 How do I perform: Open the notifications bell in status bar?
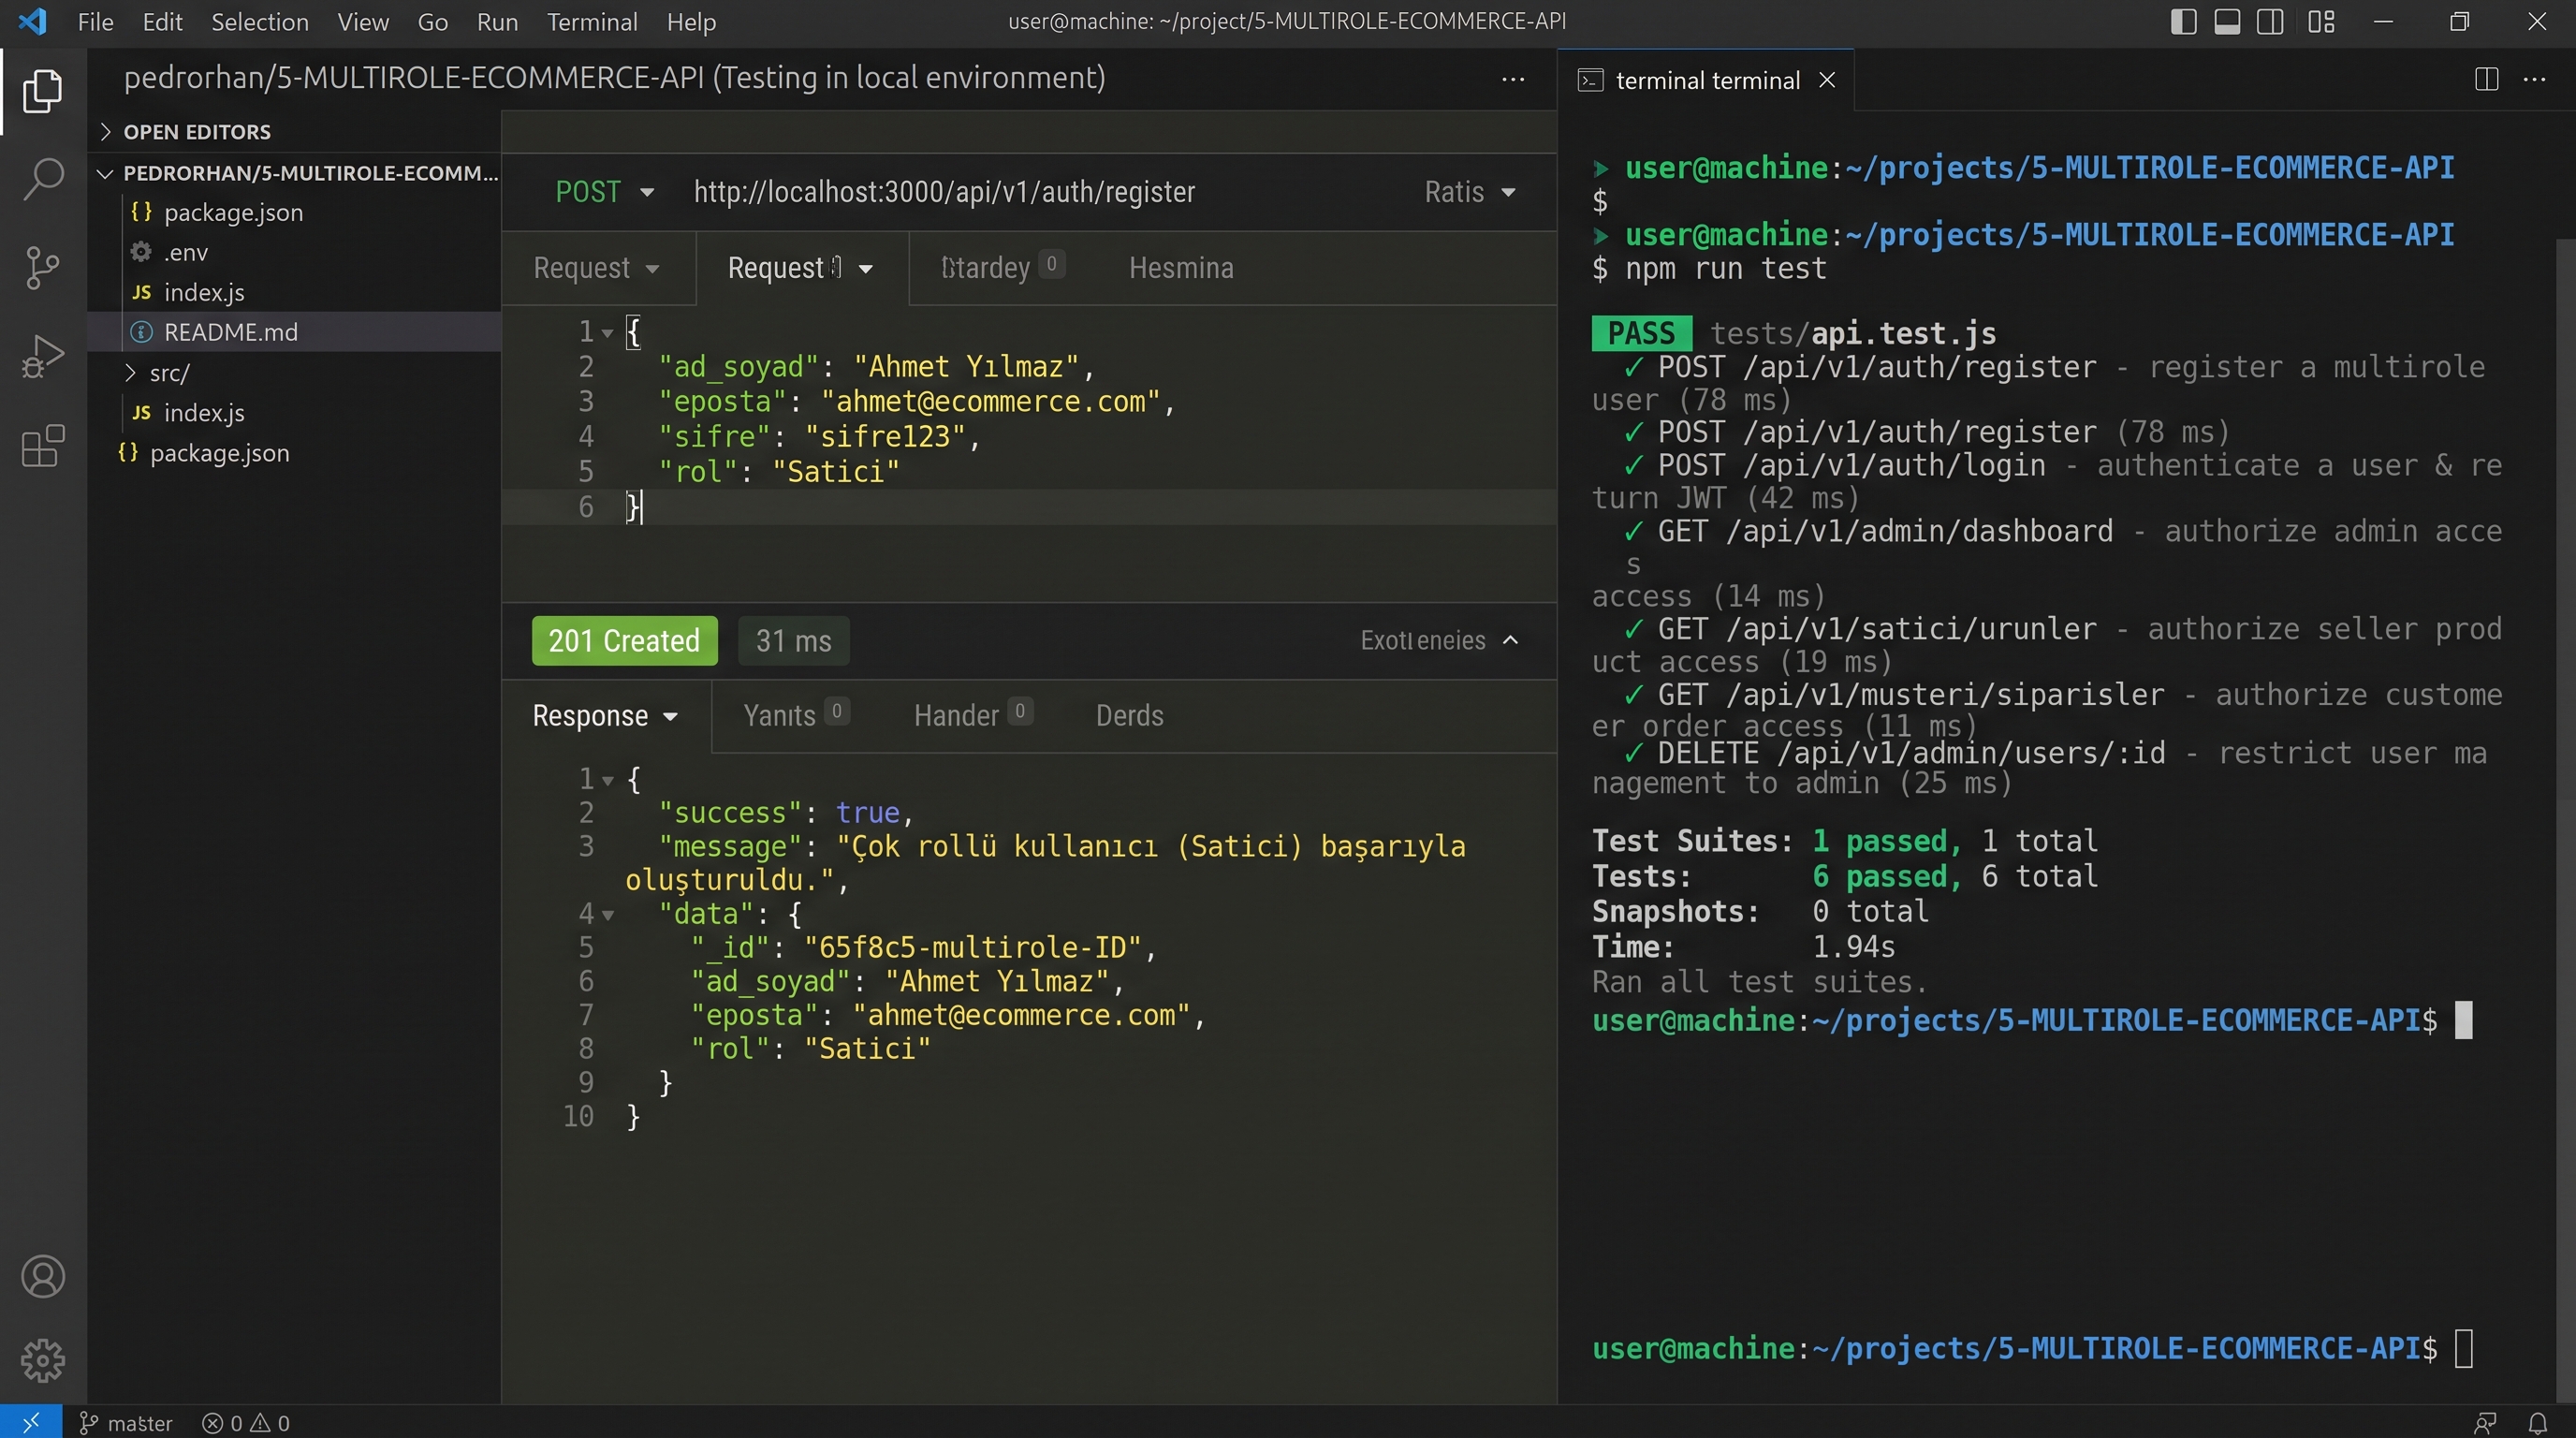(x=2537, y=1422)
